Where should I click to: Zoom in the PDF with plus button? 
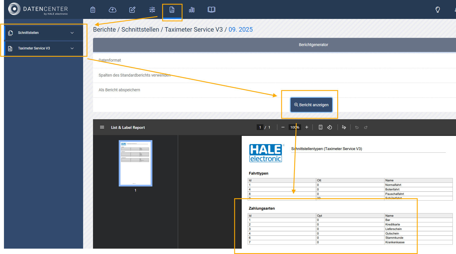click(x=306, y=127)
